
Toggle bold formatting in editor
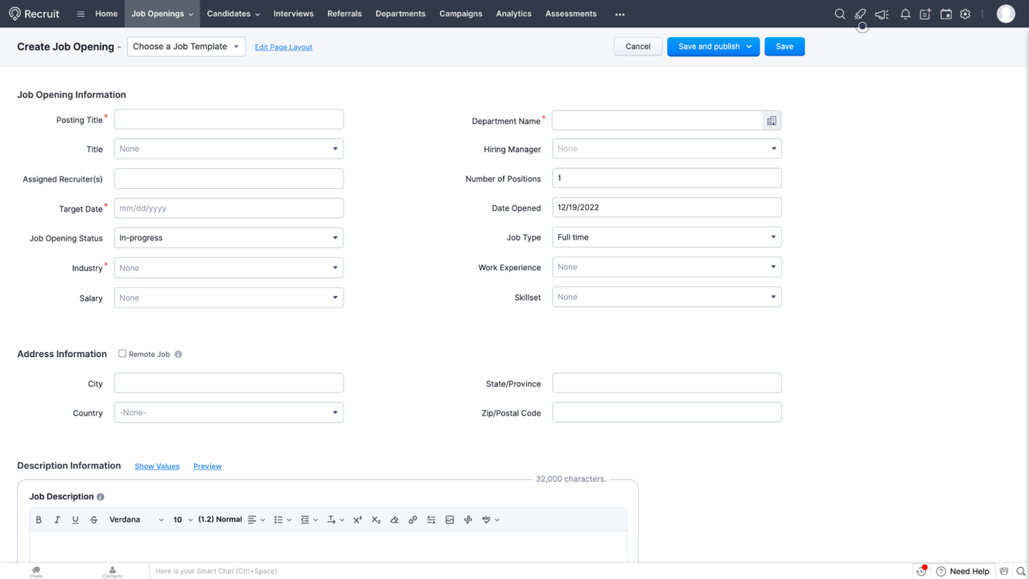coord(39,520)
